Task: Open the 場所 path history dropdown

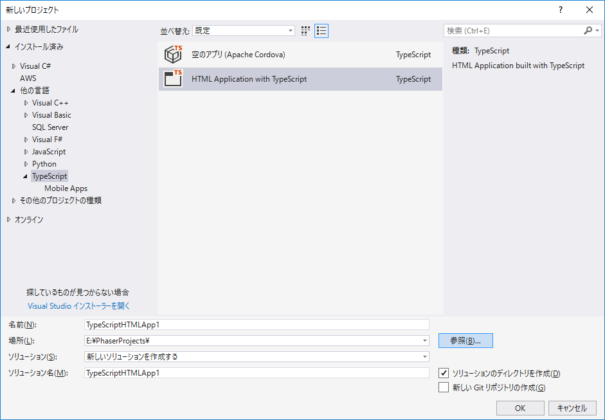Action: coord(425,340)
